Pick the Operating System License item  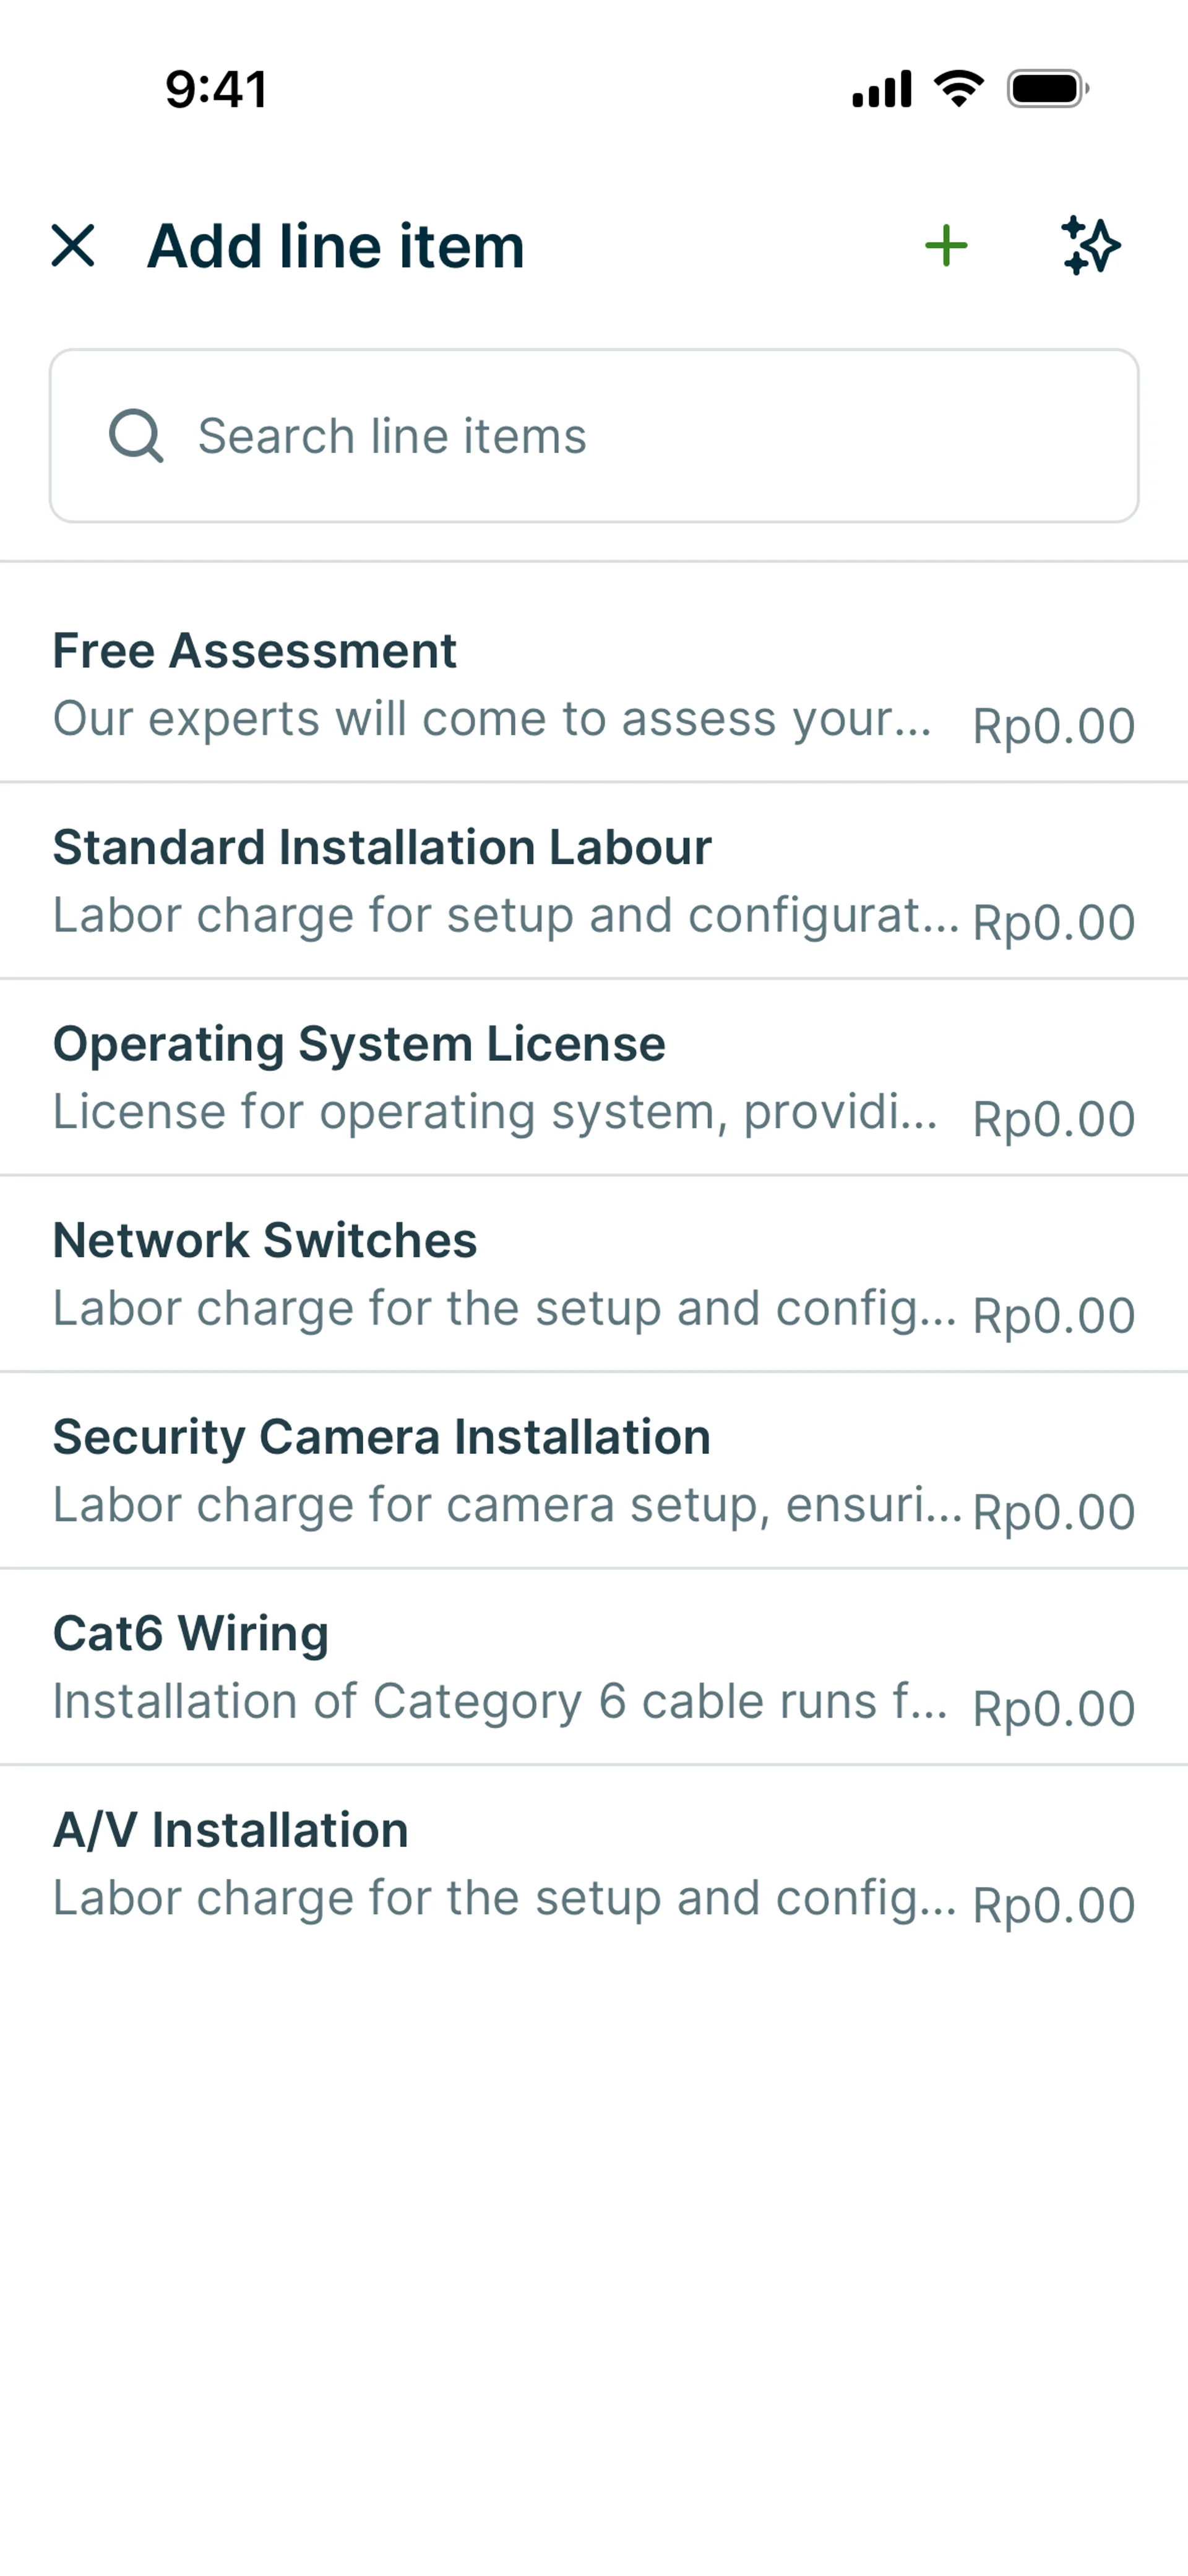coord(359,1044)
